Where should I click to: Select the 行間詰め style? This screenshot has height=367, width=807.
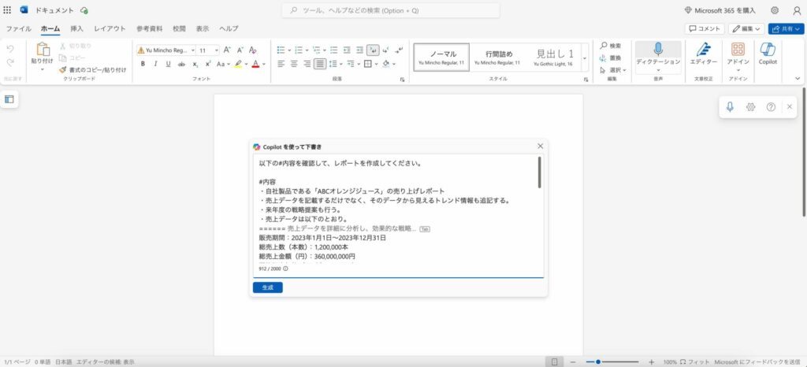[497, 57]
